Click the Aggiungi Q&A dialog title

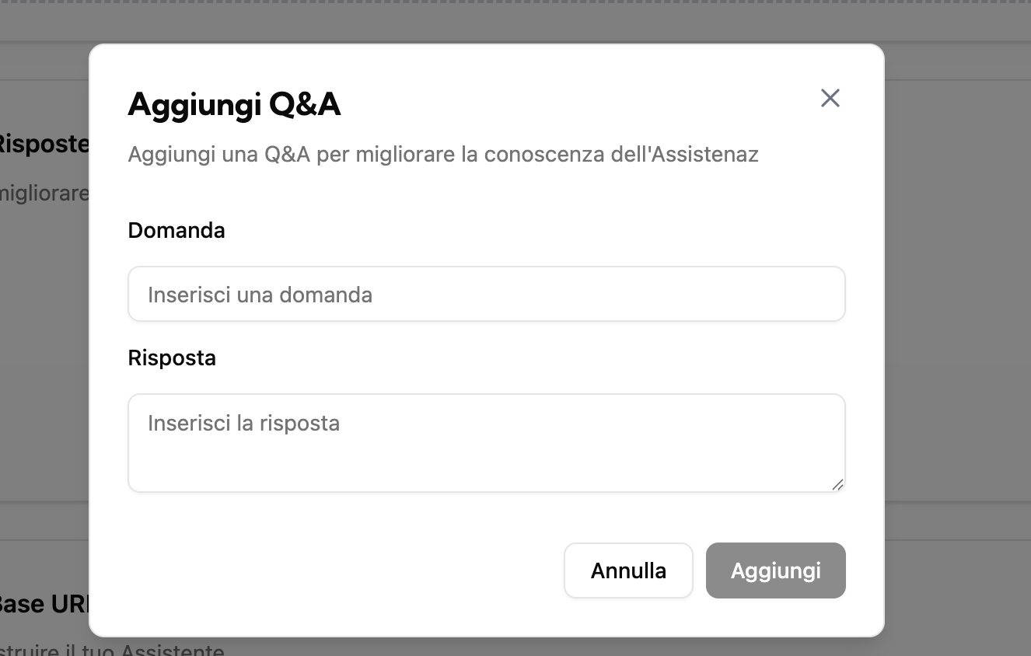234,104
